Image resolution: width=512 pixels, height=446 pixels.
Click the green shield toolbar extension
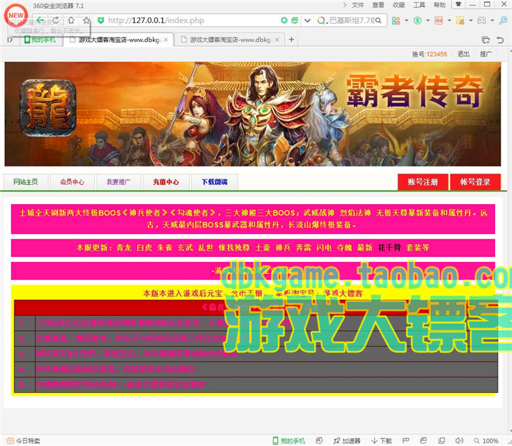coord(417,20)
